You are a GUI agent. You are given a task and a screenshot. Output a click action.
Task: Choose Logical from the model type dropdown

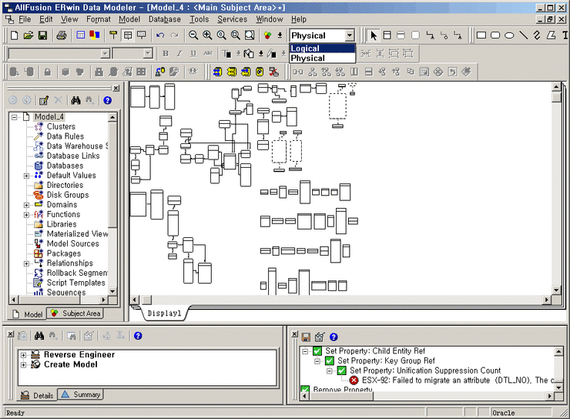click(306, 49)
